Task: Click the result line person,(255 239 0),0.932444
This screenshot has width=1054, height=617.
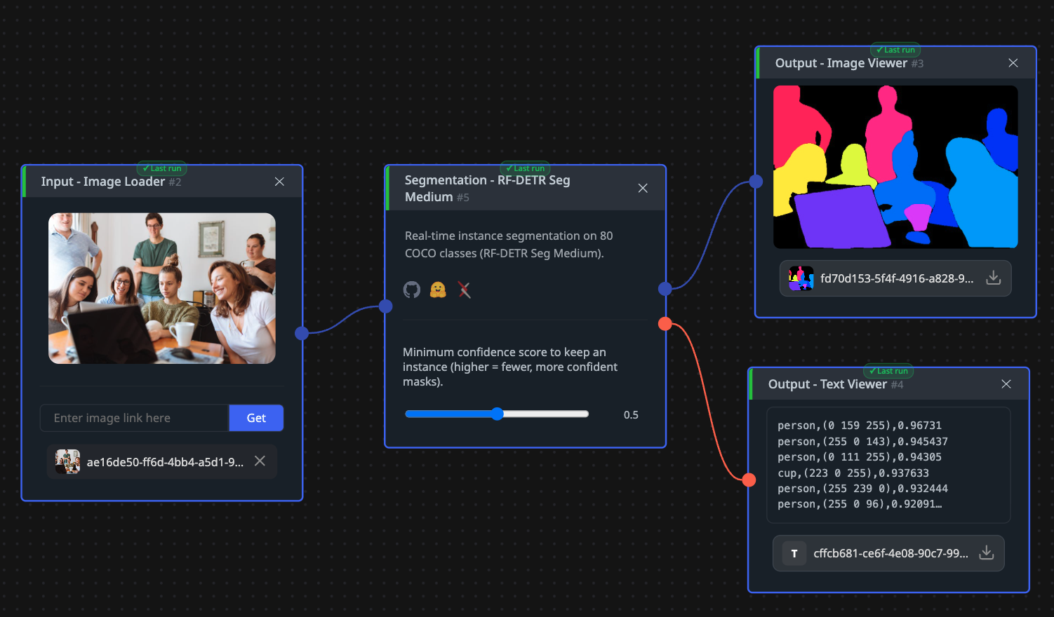Action: click(862, 489)
